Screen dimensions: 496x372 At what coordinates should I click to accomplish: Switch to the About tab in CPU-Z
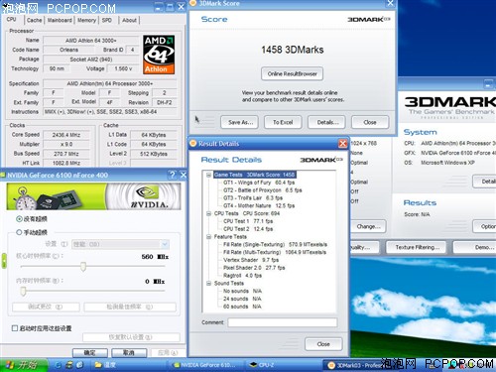point(129,20)
